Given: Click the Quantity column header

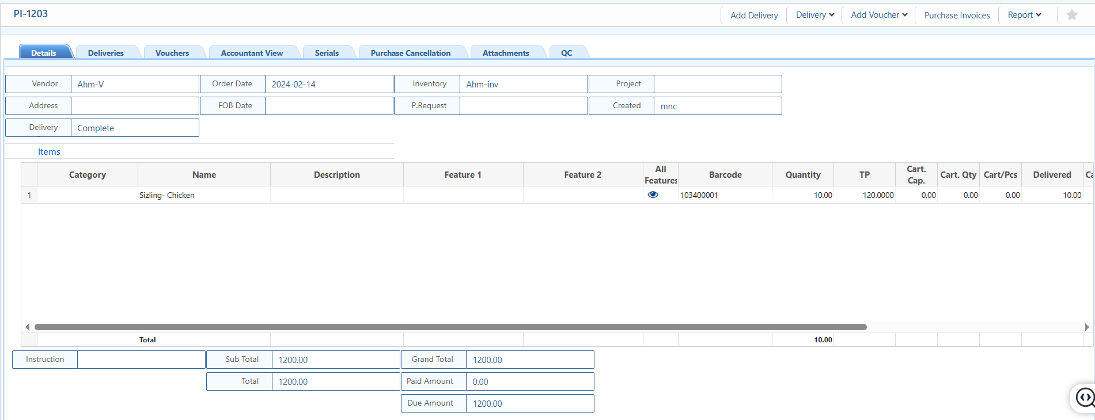Looking at the screenshot, I should 803,174.
